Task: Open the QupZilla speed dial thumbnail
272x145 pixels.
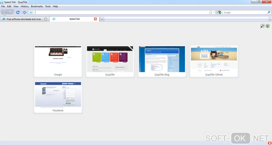Action: 110,59
